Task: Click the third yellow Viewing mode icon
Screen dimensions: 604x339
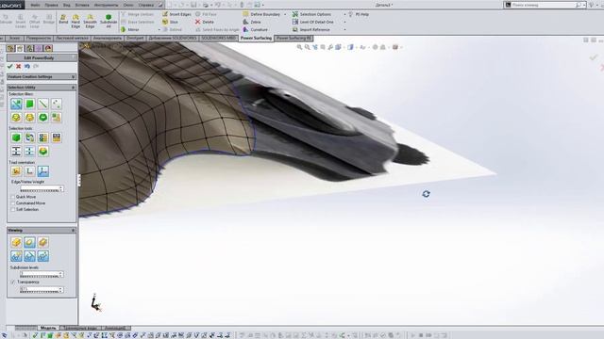Action: pos(43,242)
